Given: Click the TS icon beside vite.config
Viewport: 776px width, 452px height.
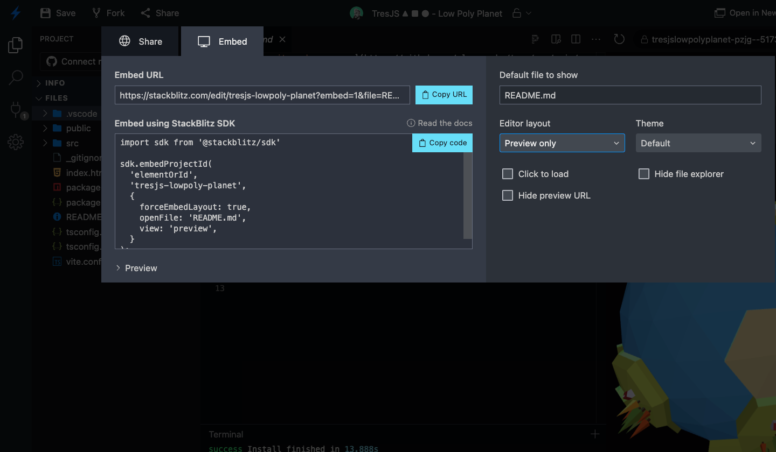Looking at the screenshot, I should [x=57, y=262].
